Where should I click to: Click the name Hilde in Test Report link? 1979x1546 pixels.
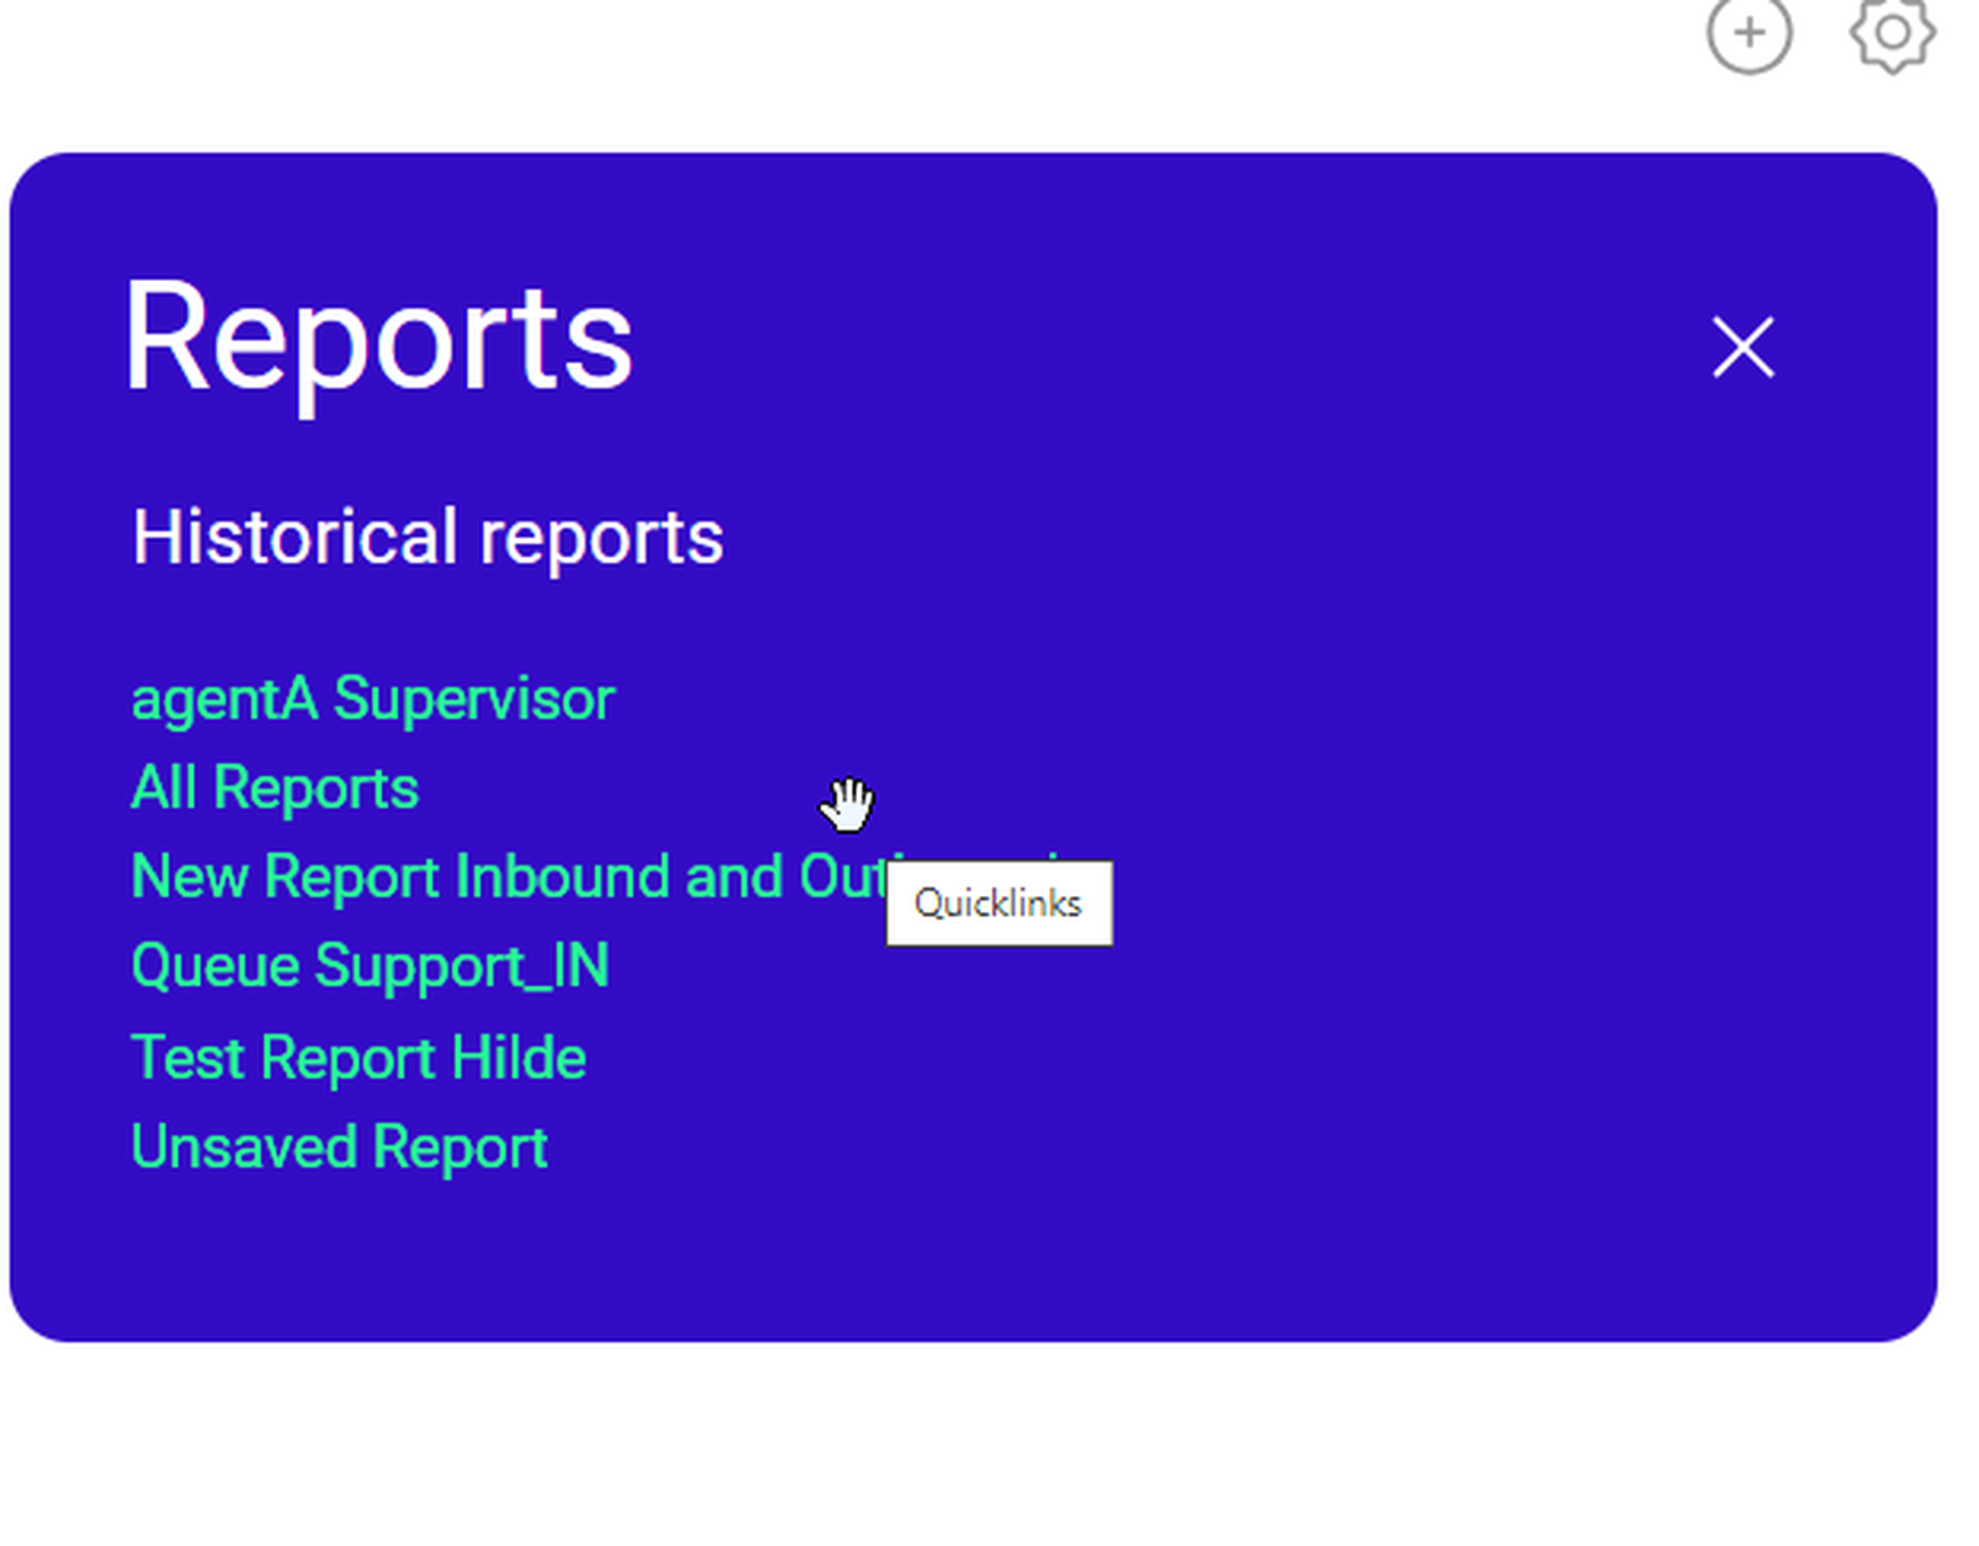[518, 1057]
